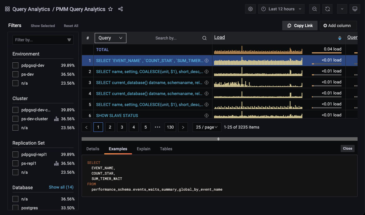The height and width of the screenshot is (215, 365).
Task: Open the 25 / page size dropdown
Action: (207, 127)
